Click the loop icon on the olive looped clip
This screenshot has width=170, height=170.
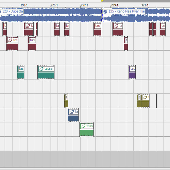pyautogui.click(x=145, y=98)
